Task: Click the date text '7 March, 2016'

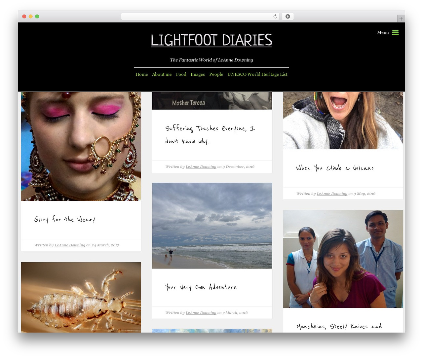Action: tap(235, 312)
